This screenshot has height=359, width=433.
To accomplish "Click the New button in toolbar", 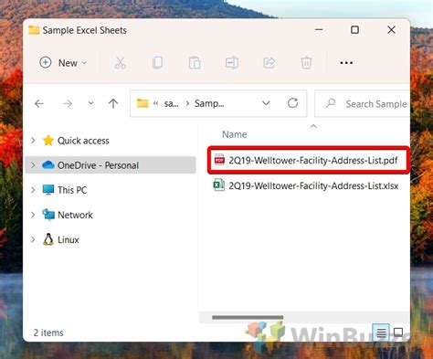I will (63, 63).
